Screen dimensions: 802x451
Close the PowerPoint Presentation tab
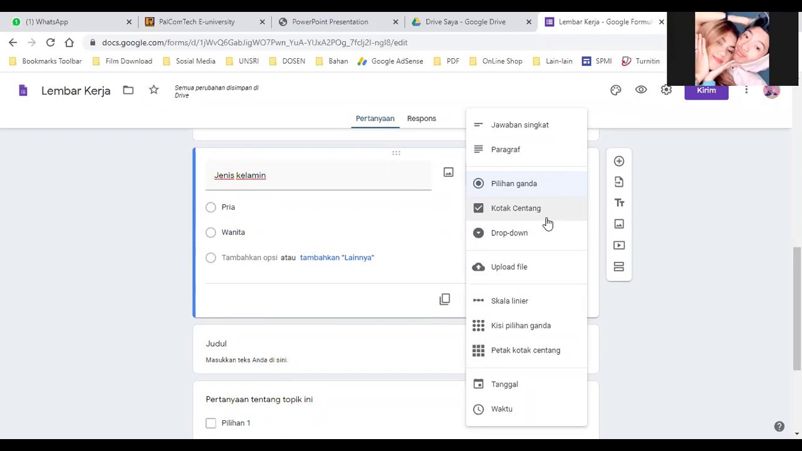coord(395,22)
